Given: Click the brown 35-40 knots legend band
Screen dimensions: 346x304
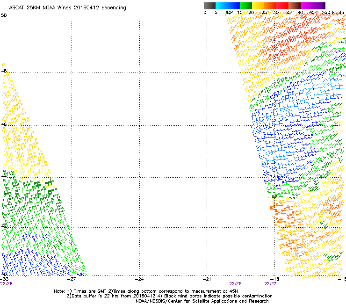Looking at the screenshot, I should [295, 6].
